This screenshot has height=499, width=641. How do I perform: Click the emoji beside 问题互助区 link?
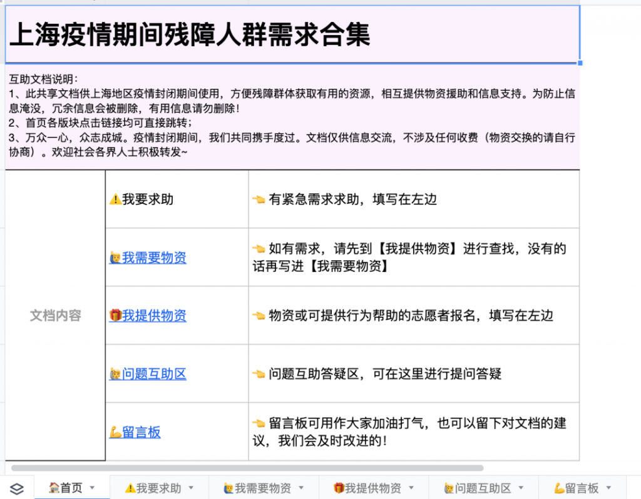[115, 374]
